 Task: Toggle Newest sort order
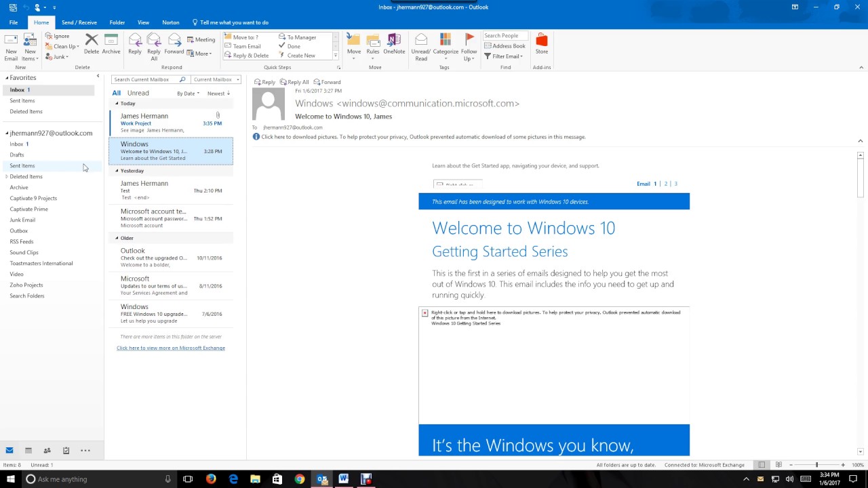click(x=218, y=94)
